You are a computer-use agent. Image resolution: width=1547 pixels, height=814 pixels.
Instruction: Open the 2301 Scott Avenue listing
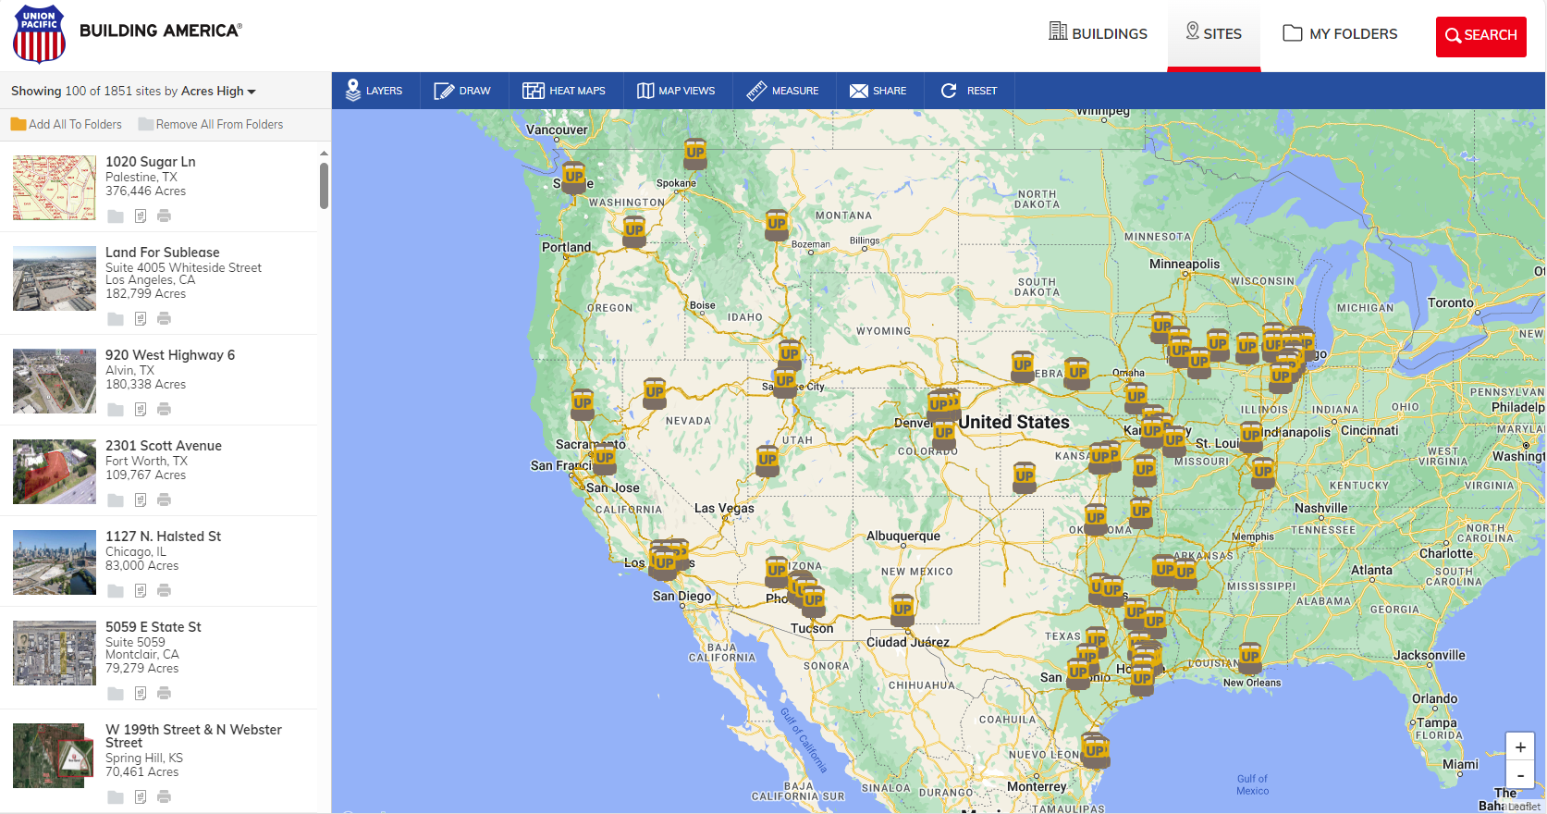click(x=164, y=446)
